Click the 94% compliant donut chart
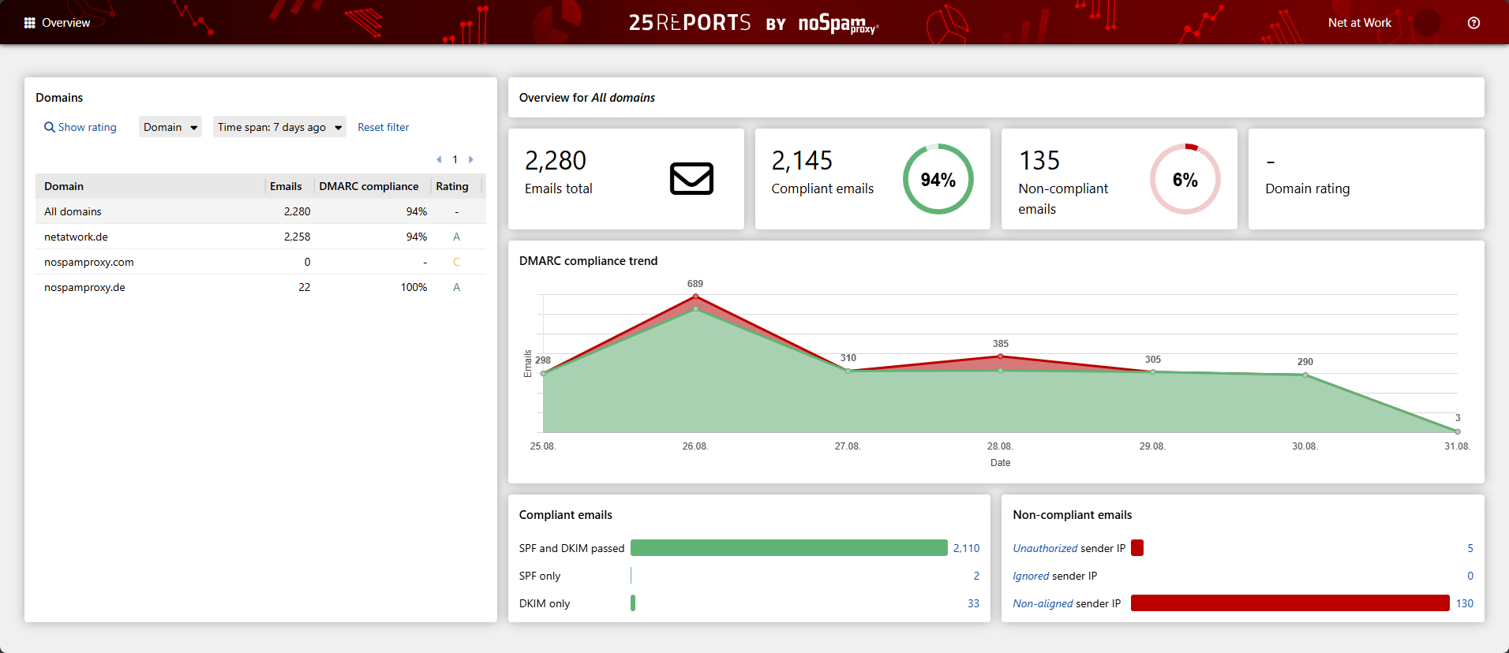 point(938,179)
